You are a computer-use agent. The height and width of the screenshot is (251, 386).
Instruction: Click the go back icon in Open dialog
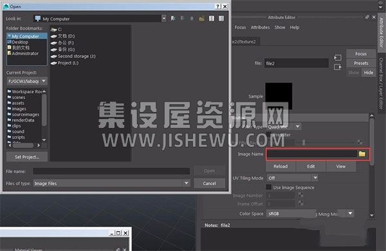click(x=173, y=19)
